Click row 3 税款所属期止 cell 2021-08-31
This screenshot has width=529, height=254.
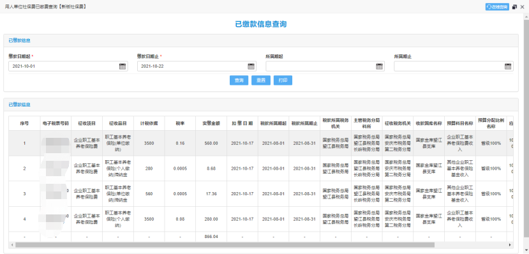point(304,194)
